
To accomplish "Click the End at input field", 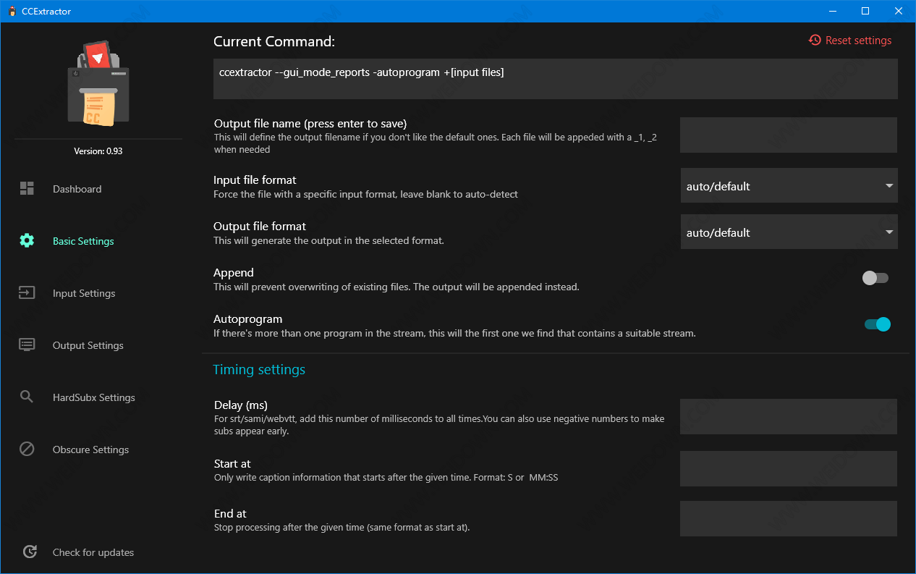I will (789, 518).
